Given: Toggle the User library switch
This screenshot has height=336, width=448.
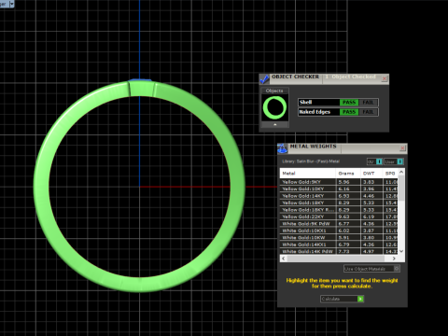Looking at the screenshot, I should click(x=394, y=161).
